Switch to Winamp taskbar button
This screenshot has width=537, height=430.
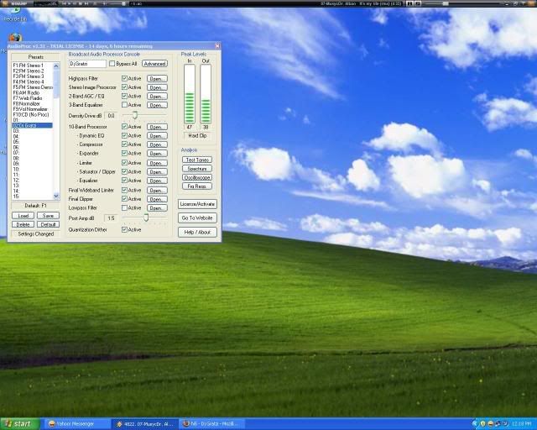pyautogui.click(x=145, y=424)
